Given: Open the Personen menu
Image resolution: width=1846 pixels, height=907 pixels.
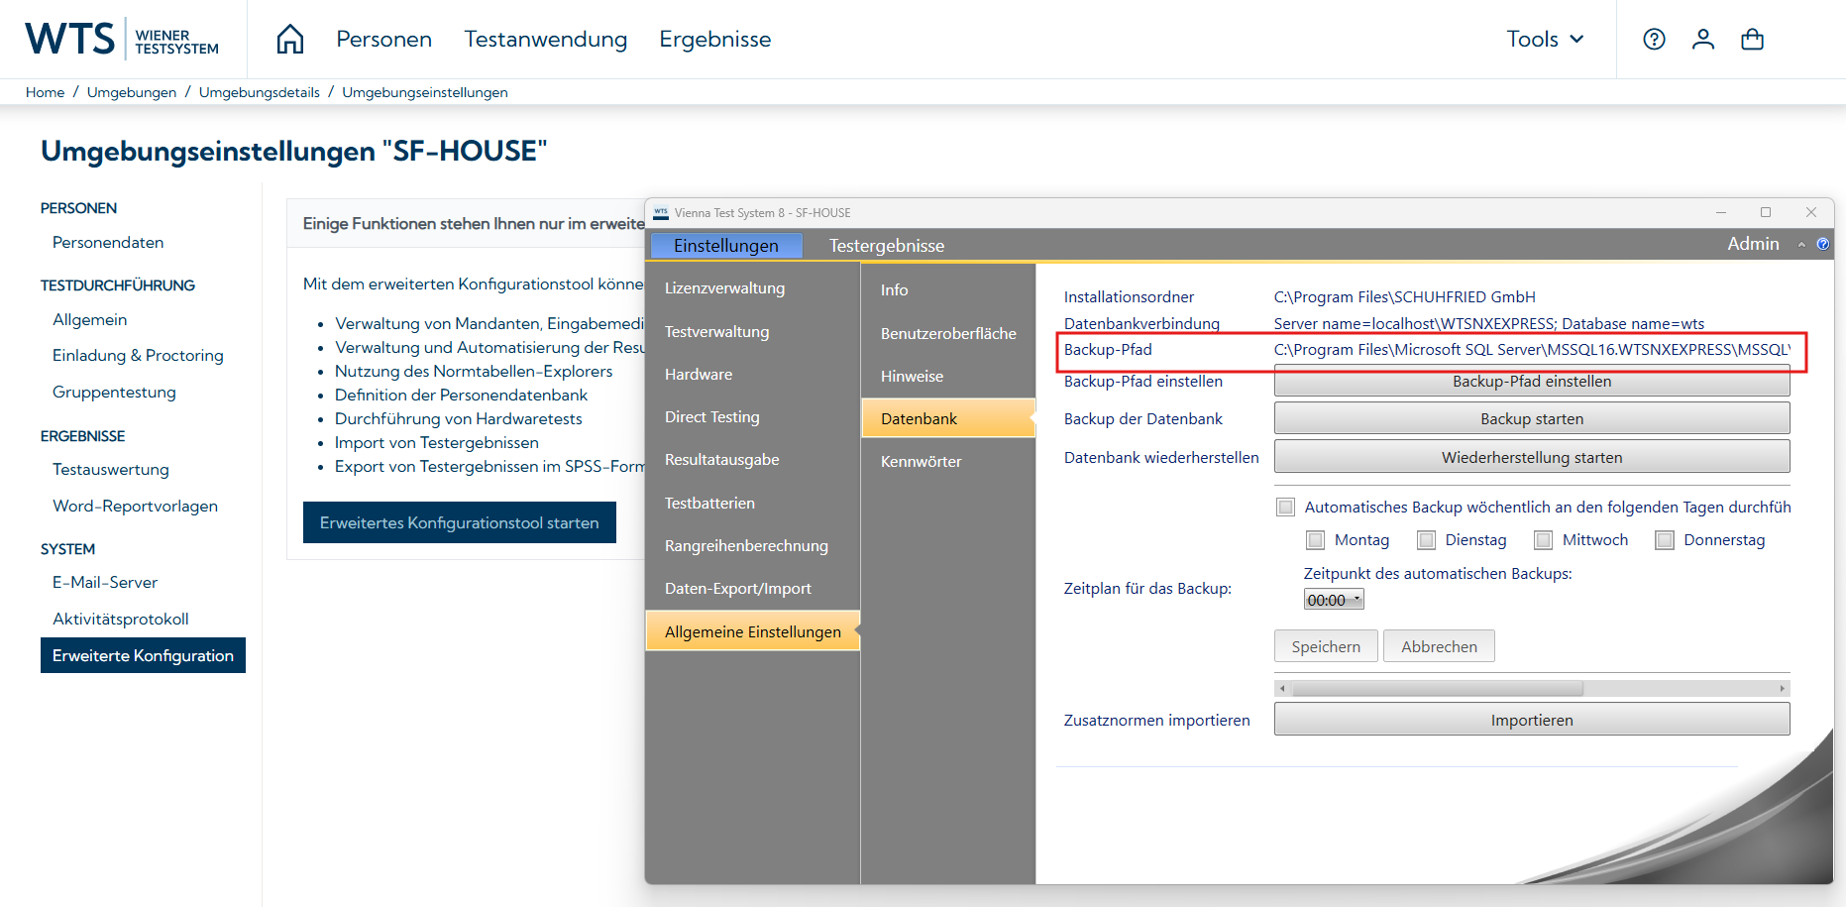Looking at the screenshot, I should click(384, 40).
